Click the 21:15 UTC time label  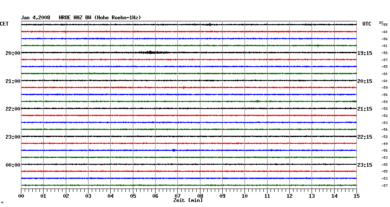point(365,109)
